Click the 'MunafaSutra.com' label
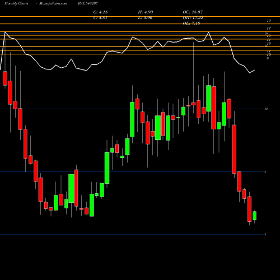Viewport: 280px width, 280px height. click(x=53, y=3)
